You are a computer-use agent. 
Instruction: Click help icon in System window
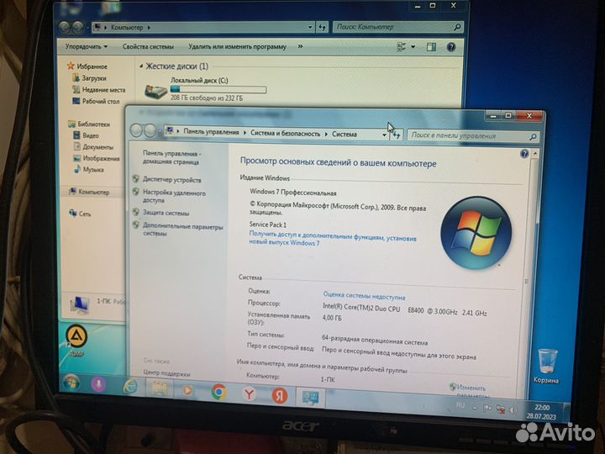click(524, 154)
